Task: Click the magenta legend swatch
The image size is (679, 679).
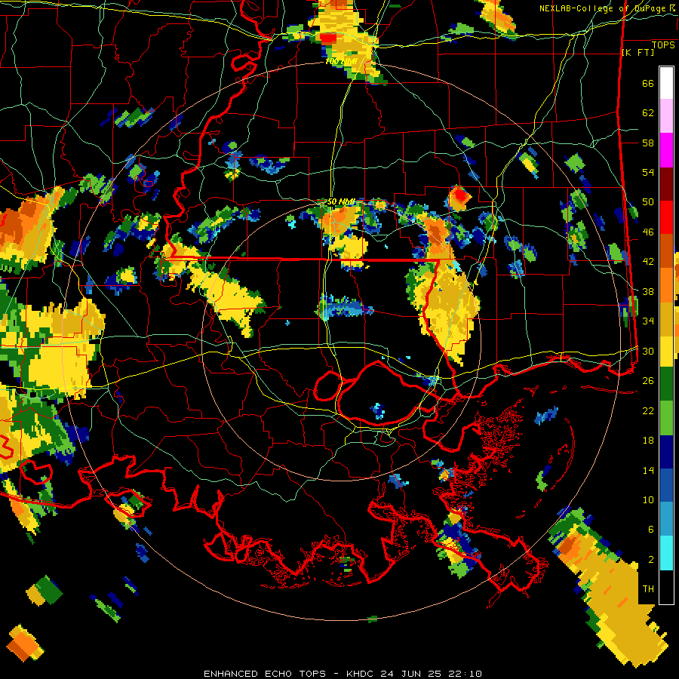Action: point(666,150)
